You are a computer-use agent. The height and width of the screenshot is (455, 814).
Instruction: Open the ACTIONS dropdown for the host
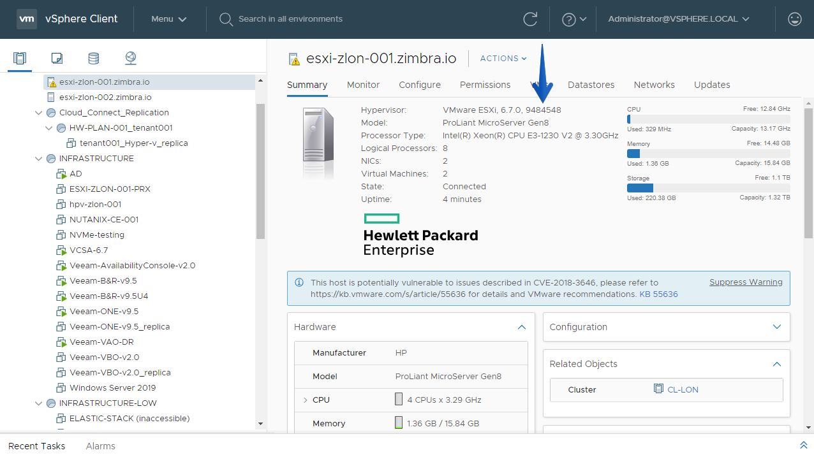(x=504, y=59)
